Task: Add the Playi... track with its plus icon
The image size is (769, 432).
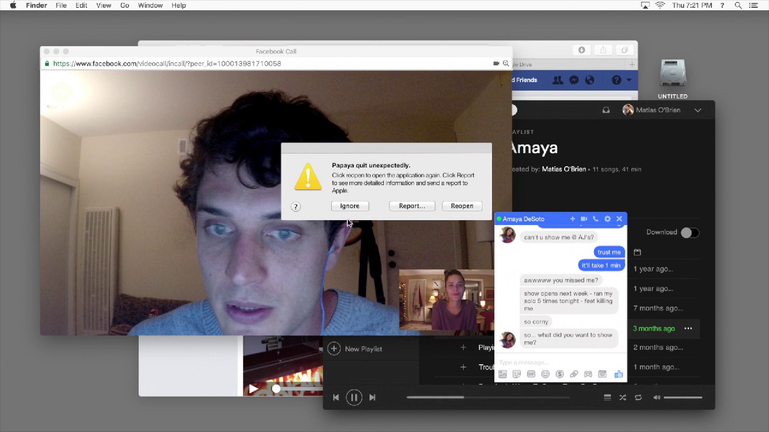Action: [x=463, y=347]
